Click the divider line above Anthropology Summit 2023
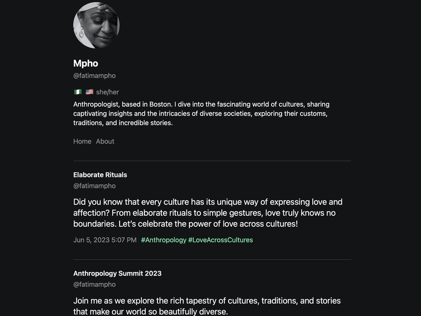 (x=212, y=260)
